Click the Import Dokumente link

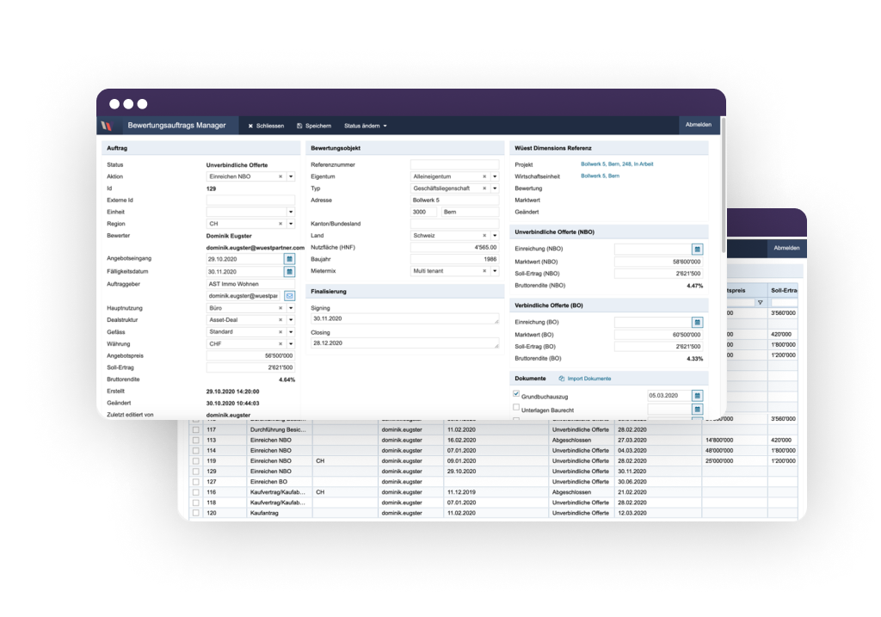pyautogui.click(x=588, y=379)
